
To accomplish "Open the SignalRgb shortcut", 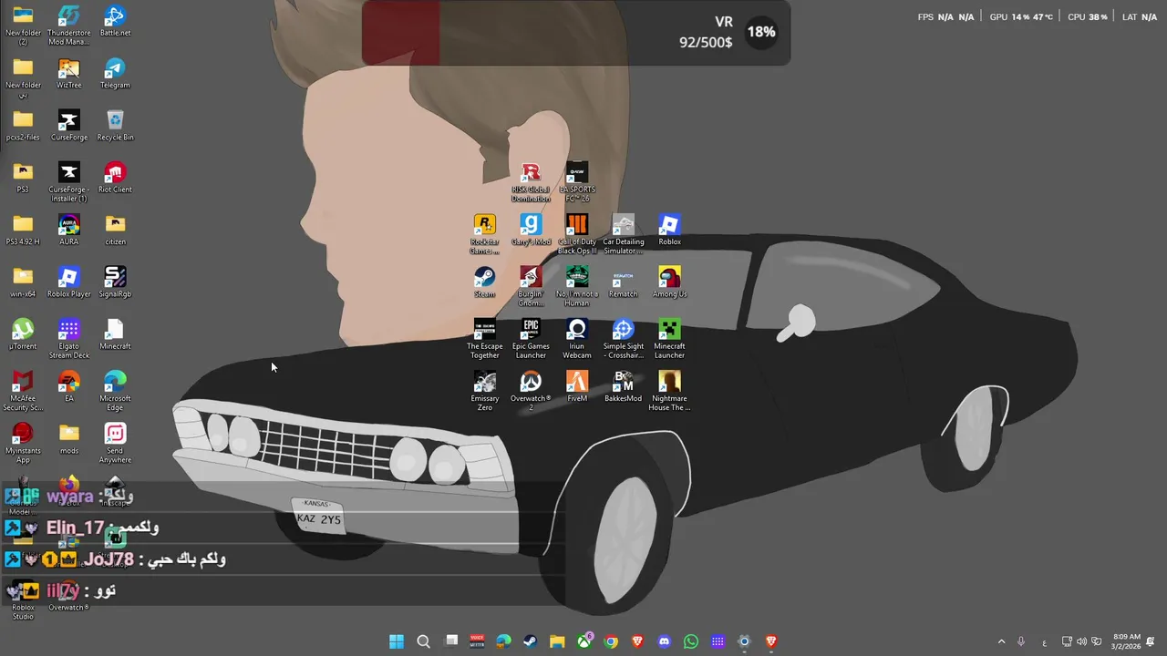I will click(115, 282).
